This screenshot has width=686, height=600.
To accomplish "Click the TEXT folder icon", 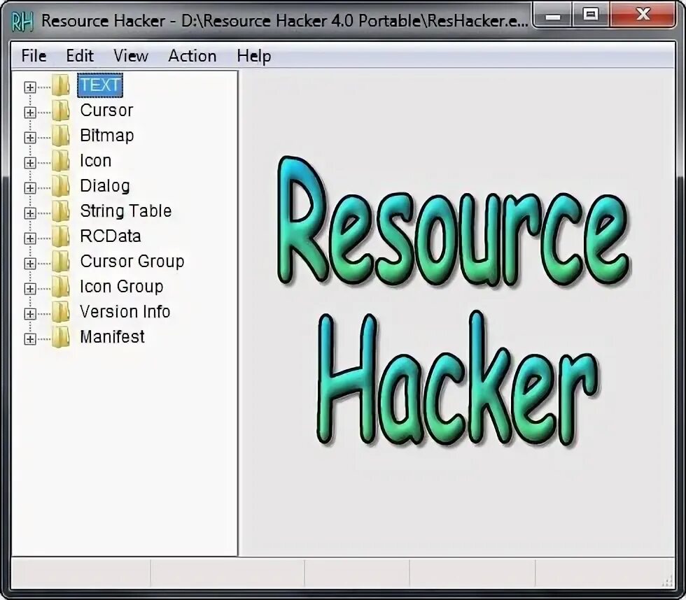I will (60, 85).
